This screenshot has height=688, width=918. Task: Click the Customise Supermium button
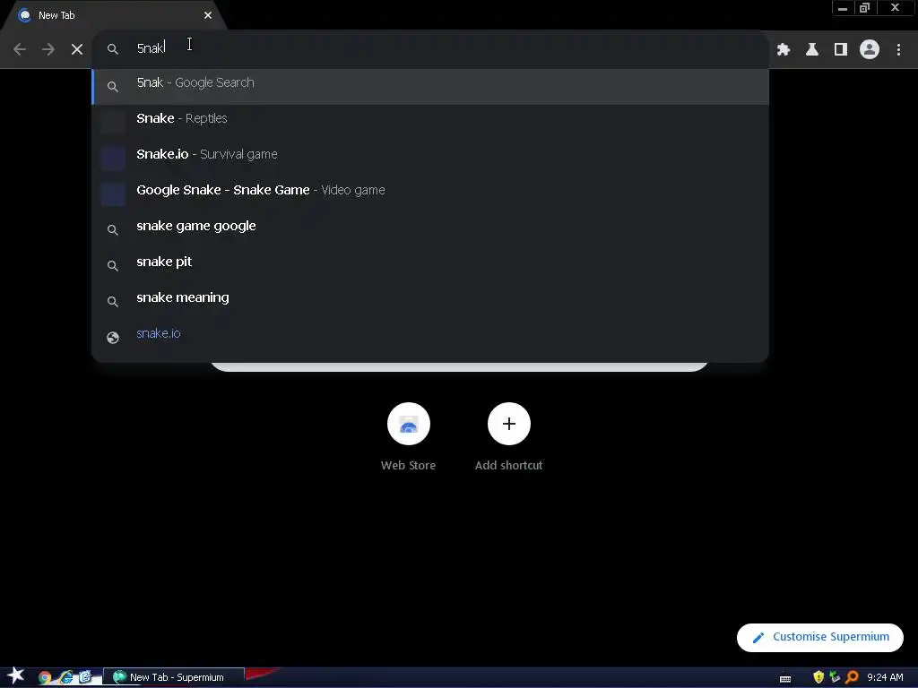pos(819,637)
